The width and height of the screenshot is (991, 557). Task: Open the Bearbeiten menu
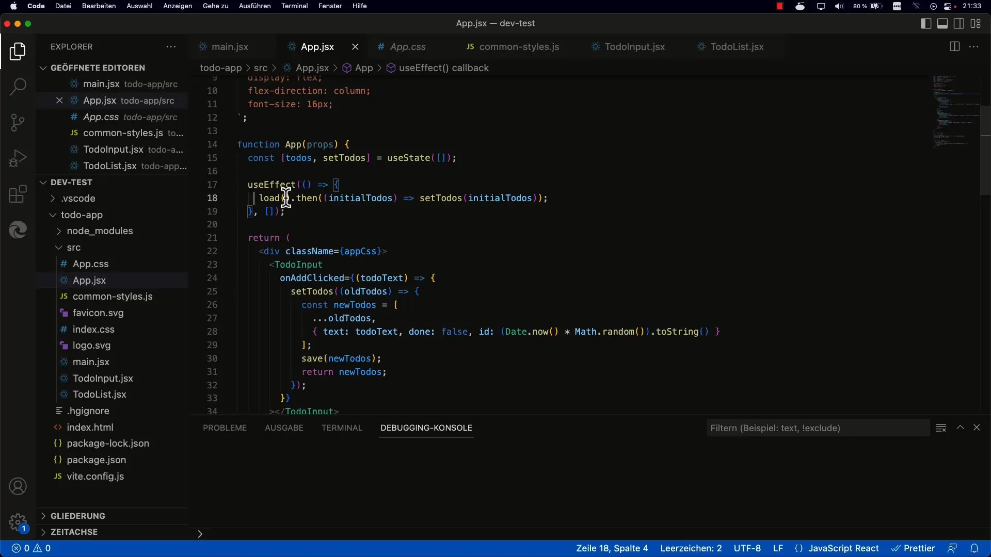99,6
